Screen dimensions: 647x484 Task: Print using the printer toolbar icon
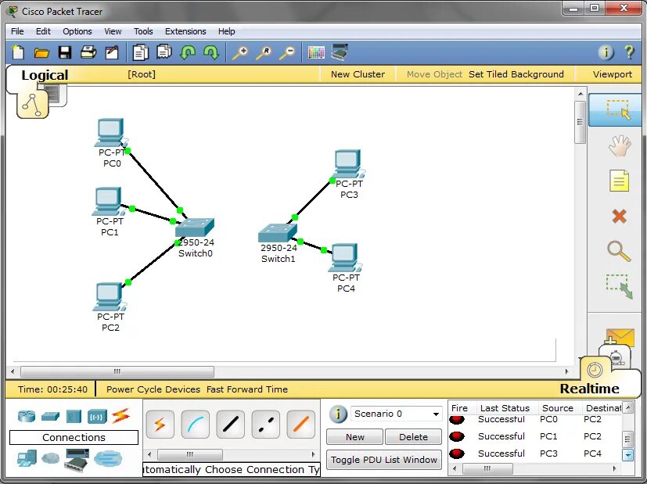88,52
